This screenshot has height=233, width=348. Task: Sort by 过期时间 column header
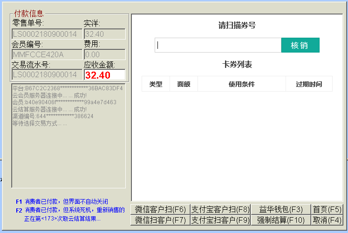click(308, 84)
